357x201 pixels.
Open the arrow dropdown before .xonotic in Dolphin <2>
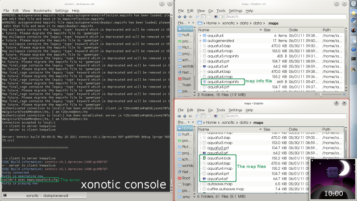[219, 23]
